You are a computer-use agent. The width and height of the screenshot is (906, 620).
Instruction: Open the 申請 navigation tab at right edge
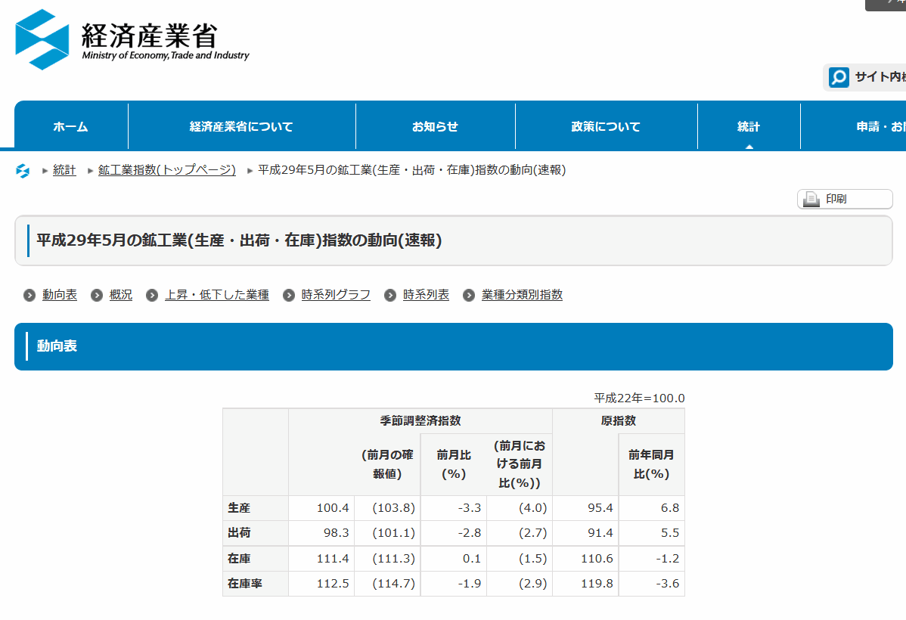tap(853, 126)
